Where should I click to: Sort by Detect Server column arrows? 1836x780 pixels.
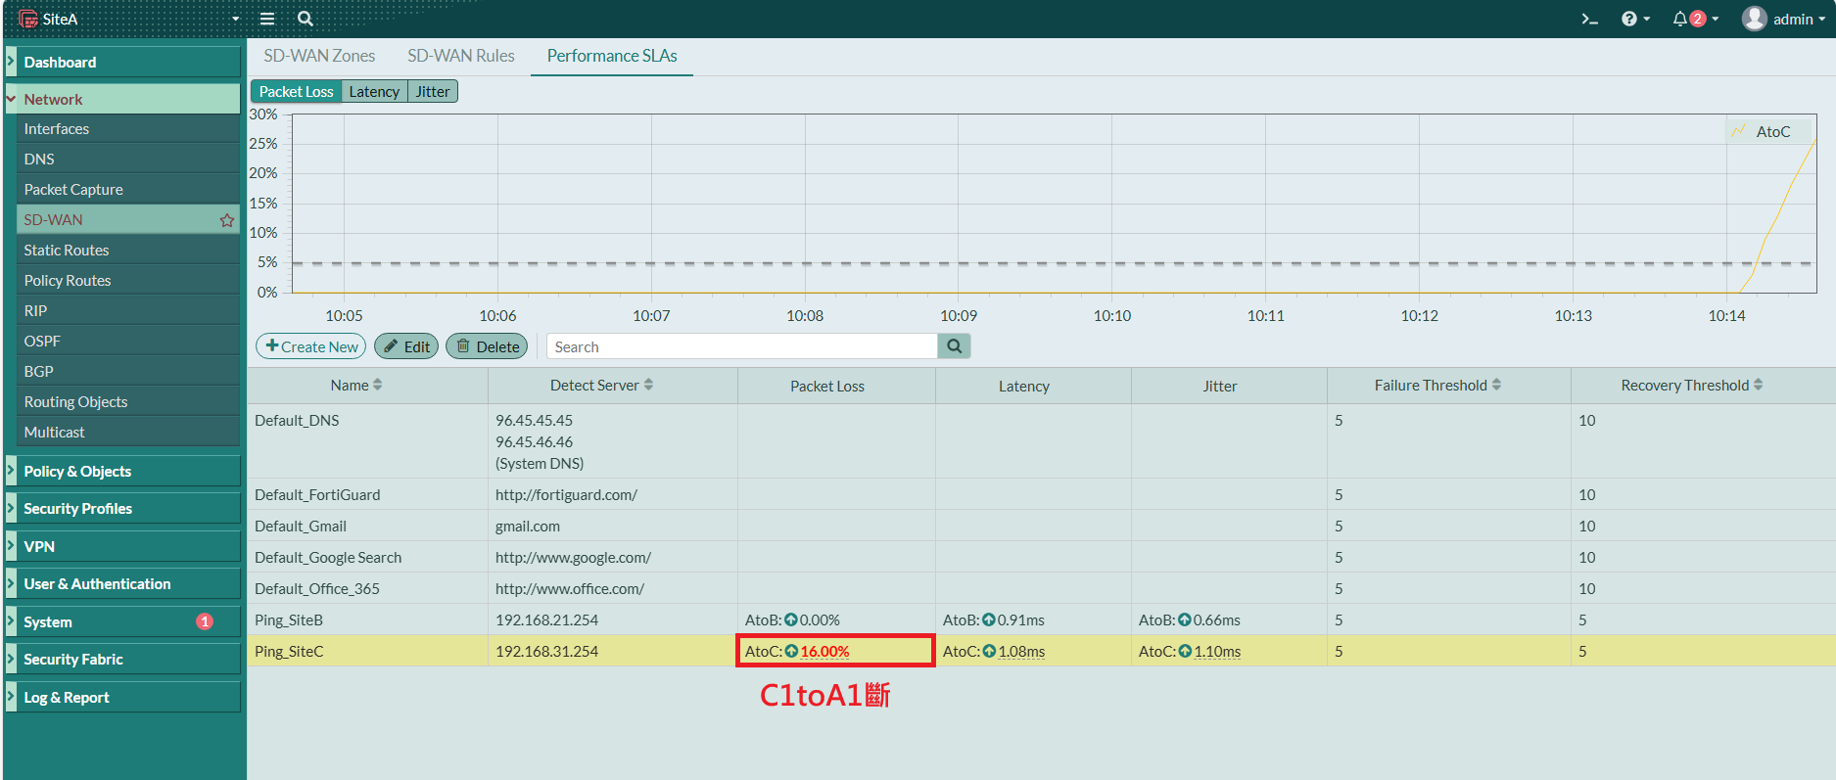click(x=648, y=385)
